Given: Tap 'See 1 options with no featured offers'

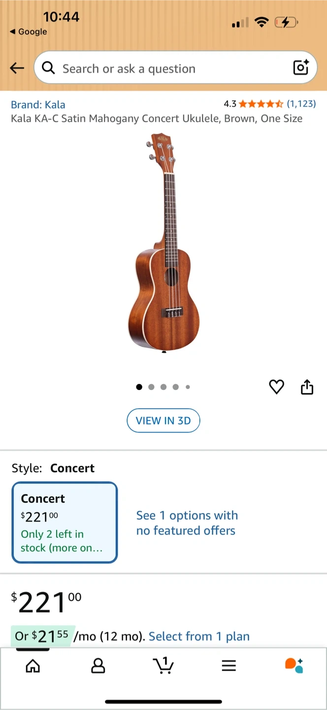Looking at the screenshot, I should [x=187, y=523].
